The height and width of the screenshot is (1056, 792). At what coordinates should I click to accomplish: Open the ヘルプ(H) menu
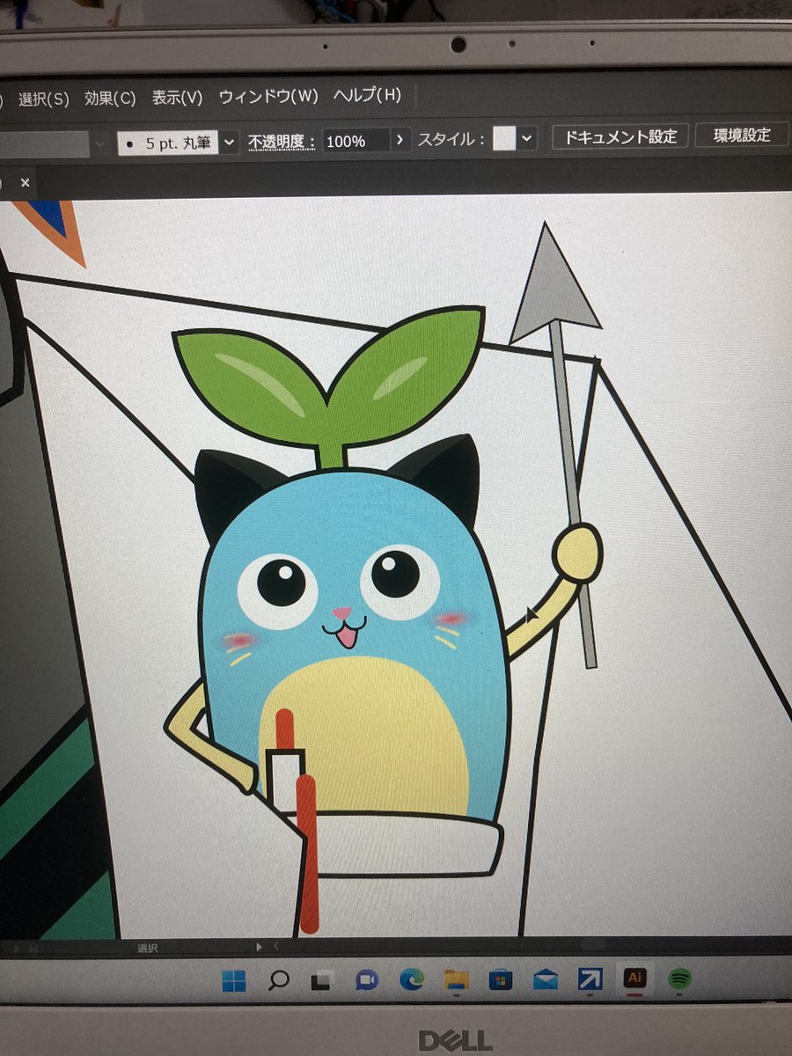click(367, 95)
